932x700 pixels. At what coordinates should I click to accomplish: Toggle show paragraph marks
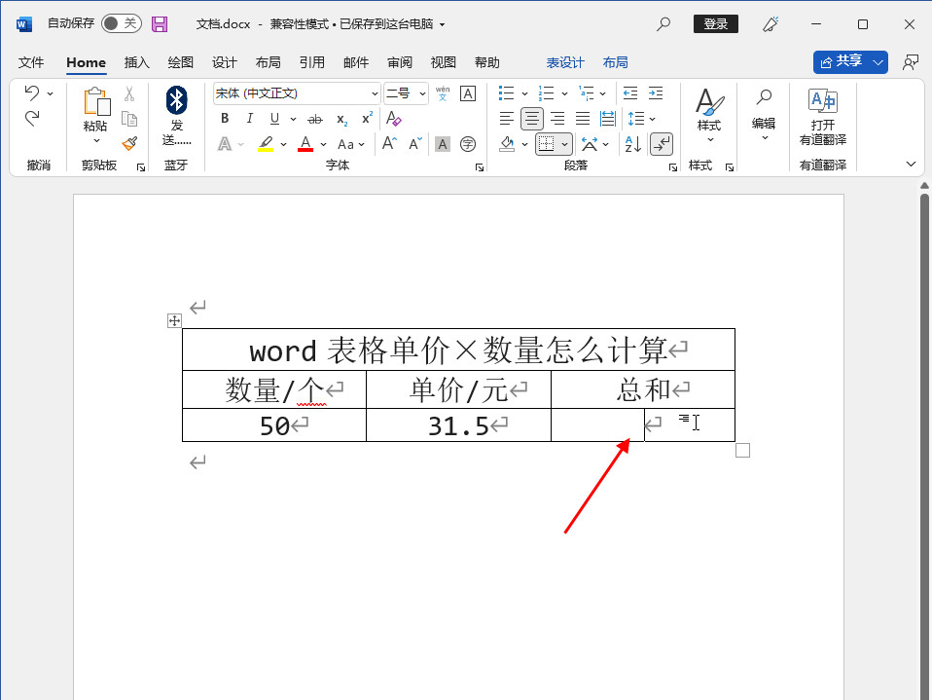[x=662, y=144]
